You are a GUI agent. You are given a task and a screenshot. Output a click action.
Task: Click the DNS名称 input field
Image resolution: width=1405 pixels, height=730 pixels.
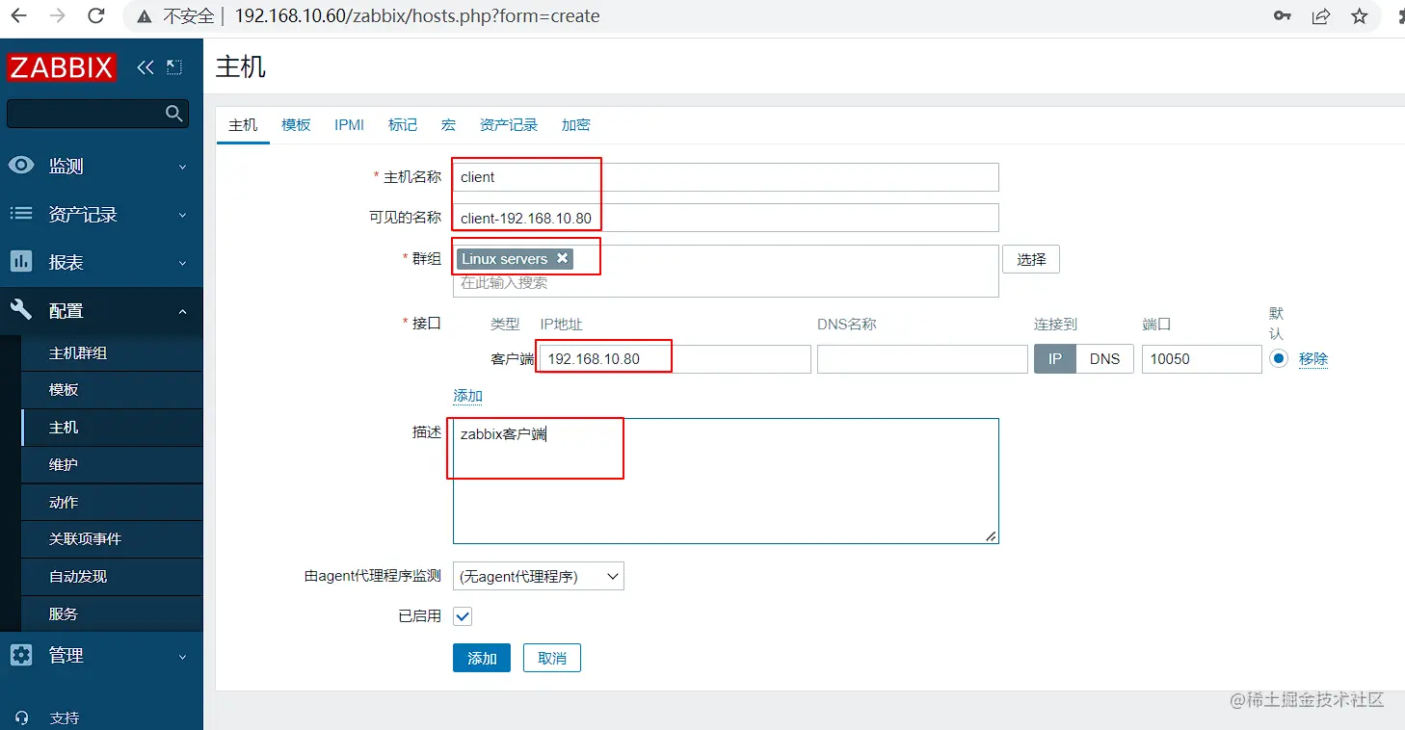click(x=922, y=359)
